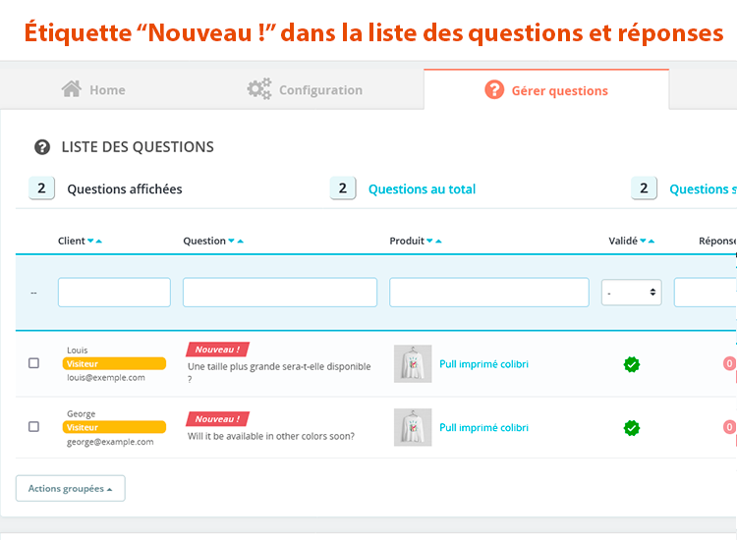Click the Liste des questions help icon
Image resolution: width=737 pixels, height=540 pixels.
42,147
